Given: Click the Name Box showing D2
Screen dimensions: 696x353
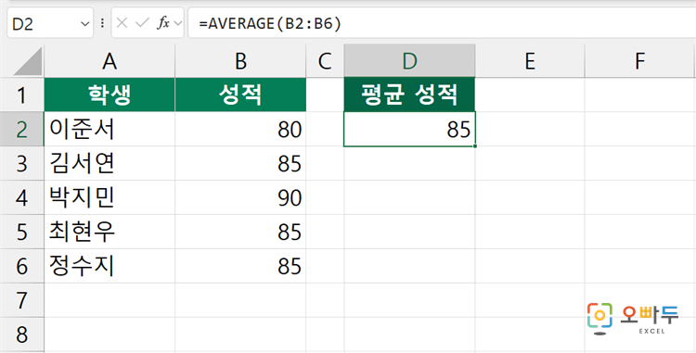Looking at the screenshot, I should 50,23.
